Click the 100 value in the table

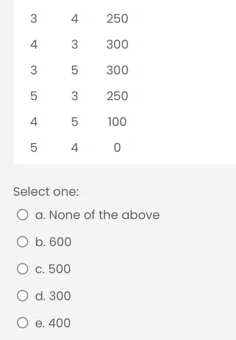(x=117, y=122)
